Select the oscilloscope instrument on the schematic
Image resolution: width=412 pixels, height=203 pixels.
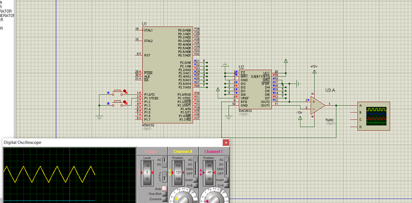(x=373, y=116)
